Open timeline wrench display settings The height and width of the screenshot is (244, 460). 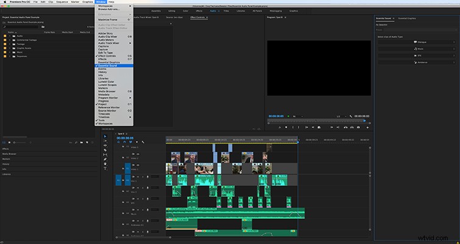143,142
